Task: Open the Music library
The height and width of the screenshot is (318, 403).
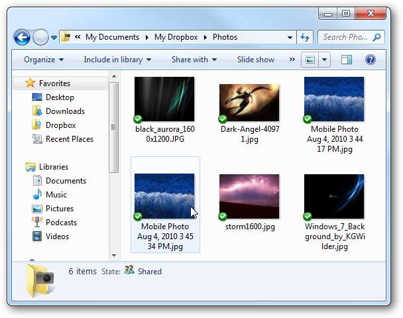Action: (x=56, y=195)
